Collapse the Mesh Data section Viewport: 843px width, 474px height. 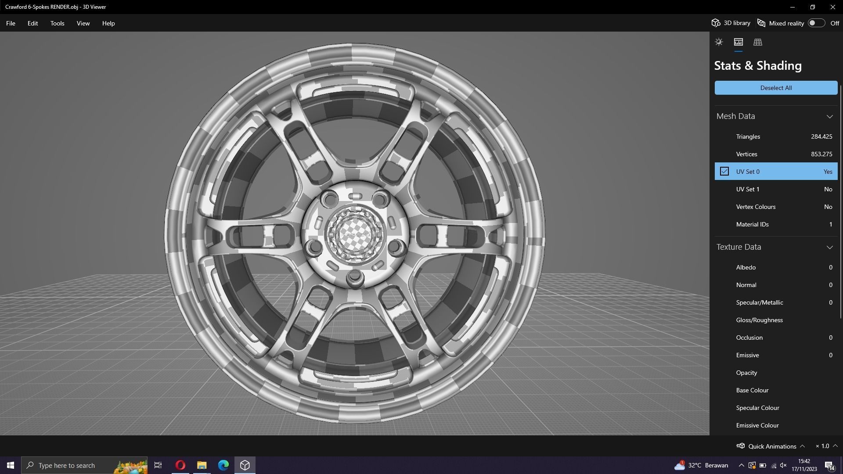pyautogui.click(x=829, y=116)
